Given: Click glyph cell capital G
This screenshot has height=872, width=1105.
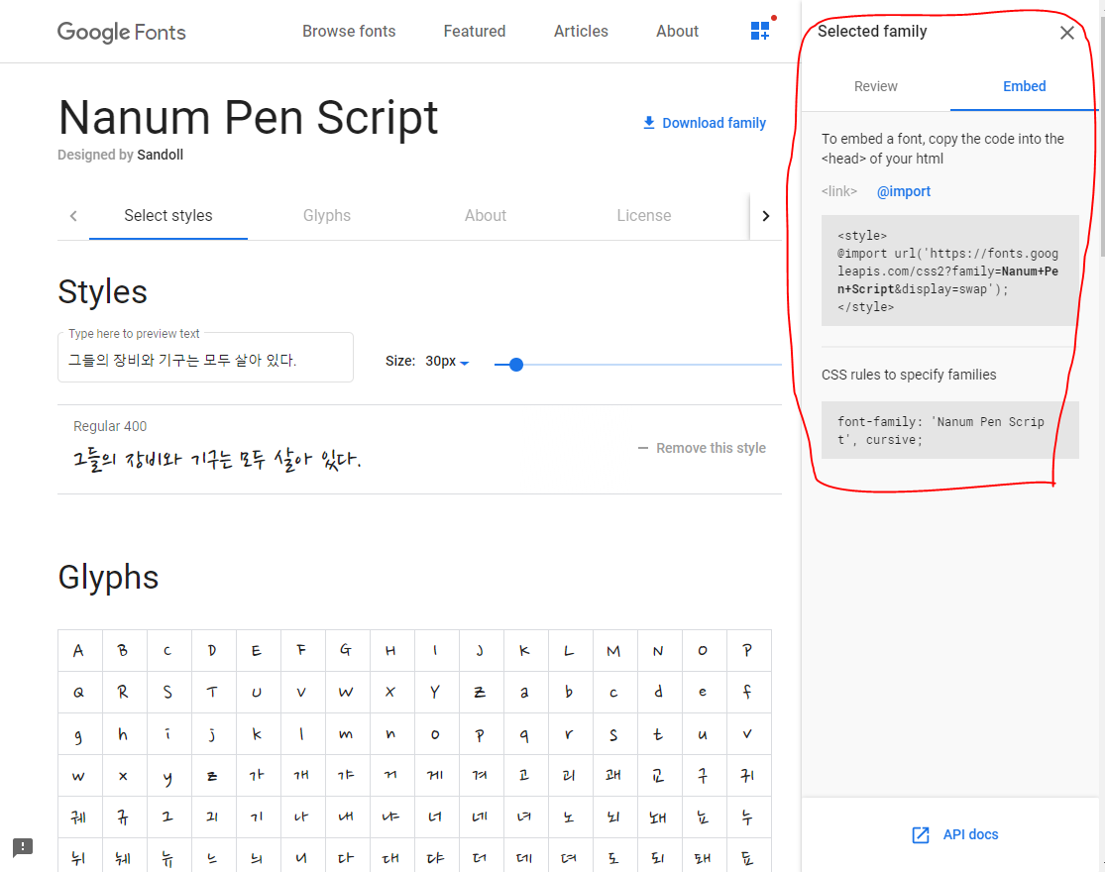Looking at the screenshot, I should [348, 651].
